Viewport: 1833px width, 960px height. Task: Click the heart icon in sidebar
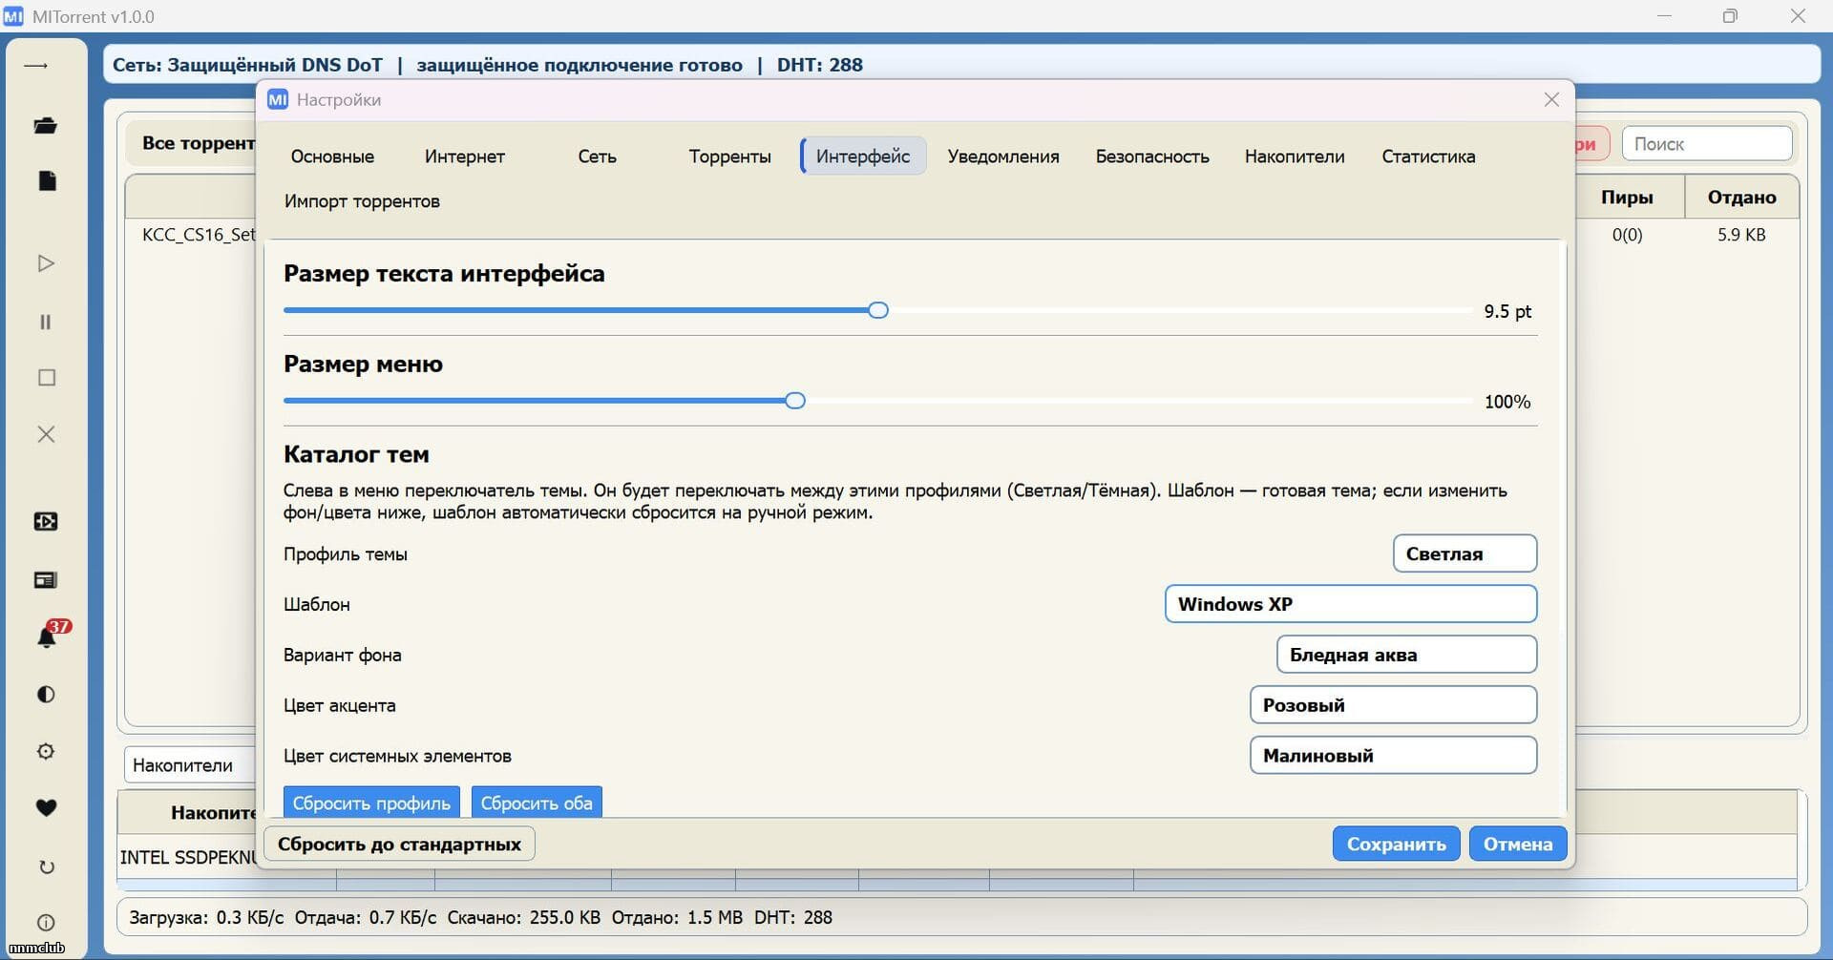coord(46,807)
